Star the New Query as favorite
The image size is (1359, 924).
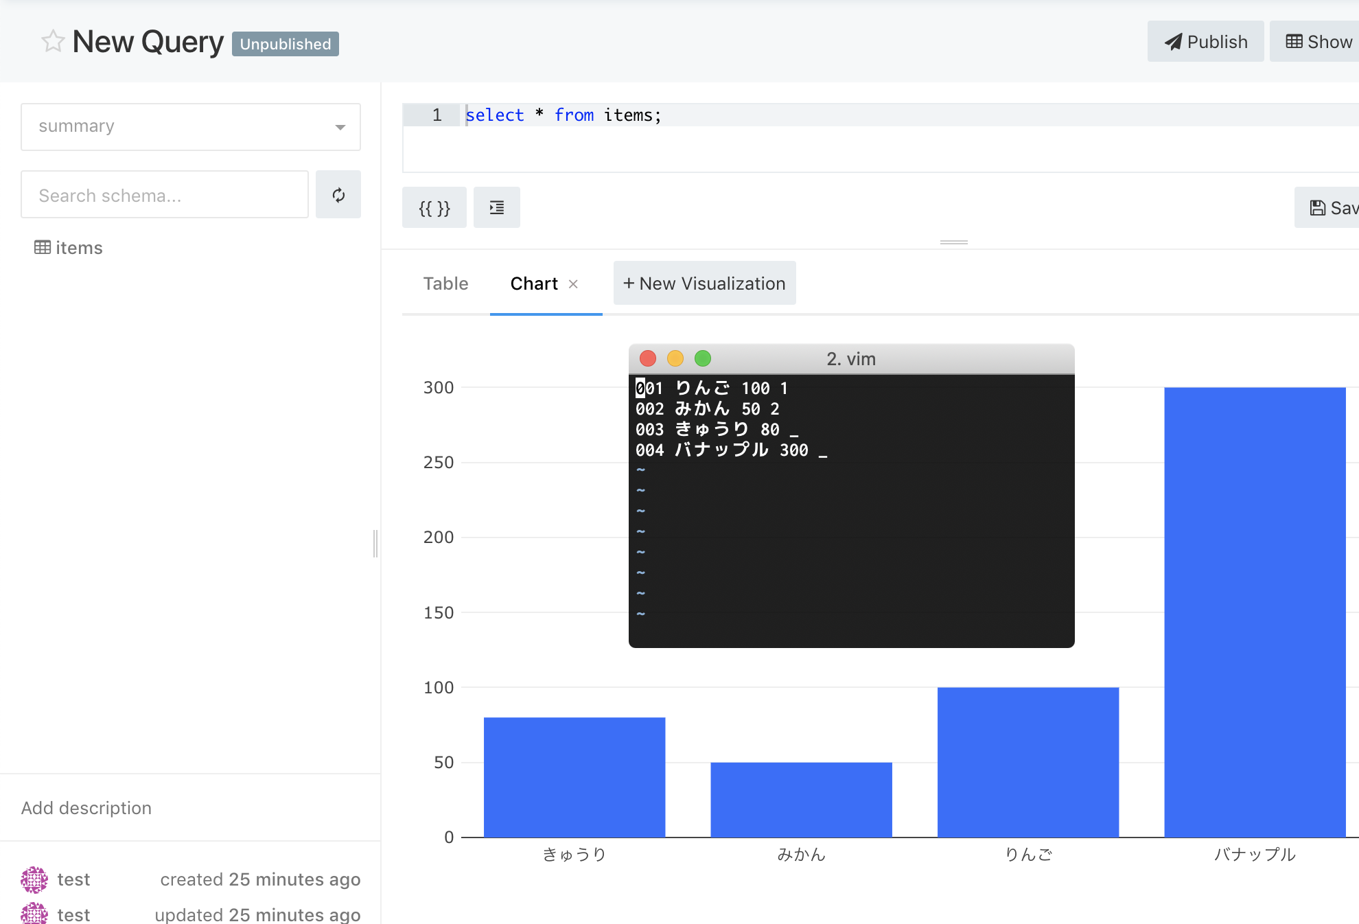pos(53,42)
